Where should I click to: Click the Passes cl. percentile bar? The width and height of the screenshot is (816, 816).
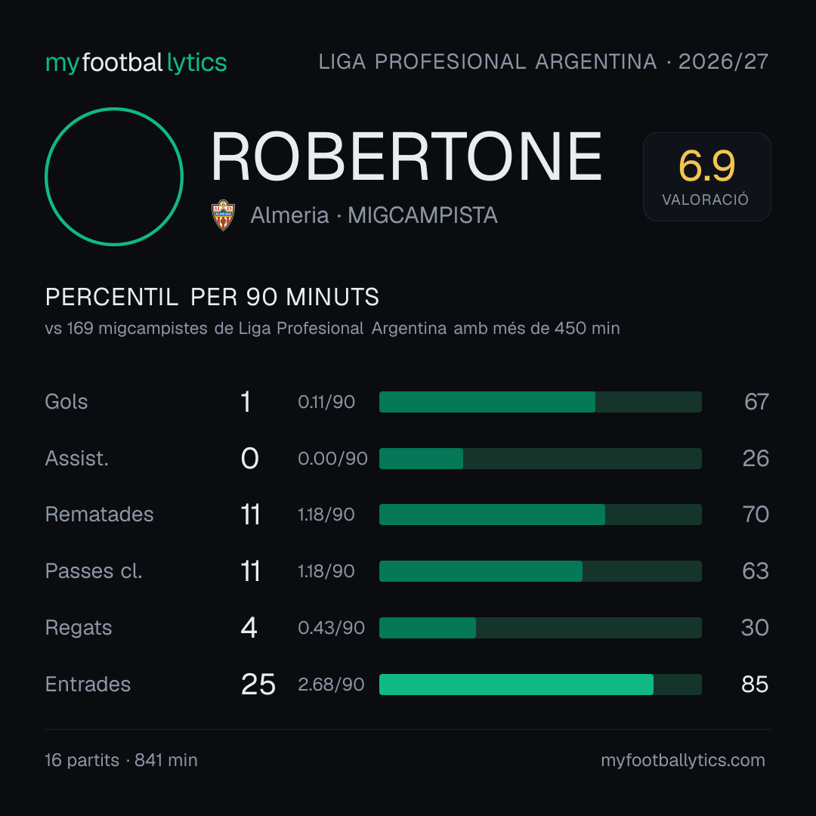(540, 571)
